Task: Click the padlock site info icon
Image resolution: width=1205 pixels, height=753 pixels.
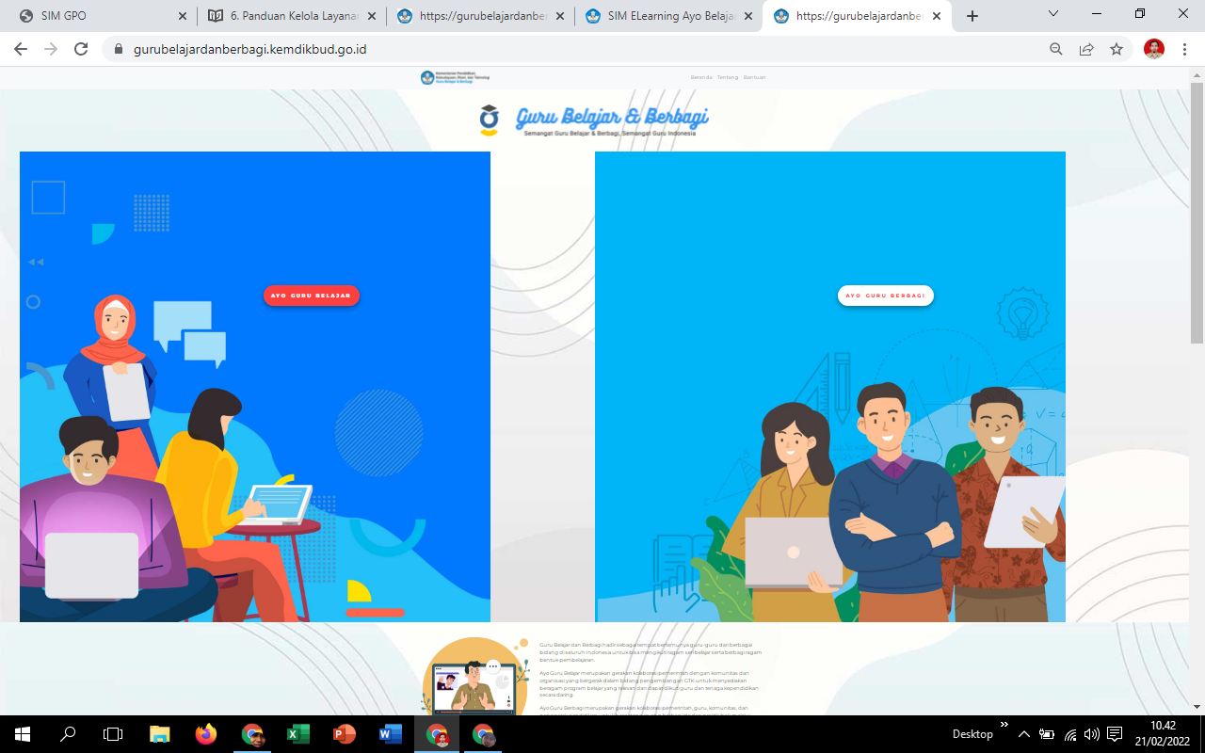Action: pyautogui.click(x=119, y=49)
